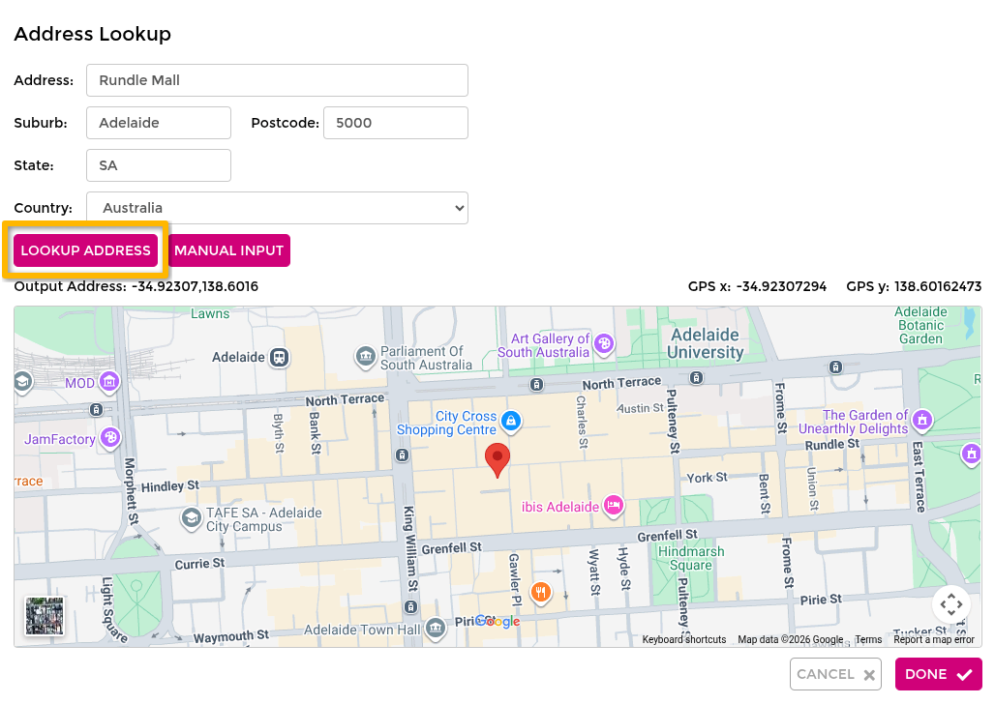995x704 pixels.
Task: Click the JamFactory marker icon
Action: click(110, 438)
